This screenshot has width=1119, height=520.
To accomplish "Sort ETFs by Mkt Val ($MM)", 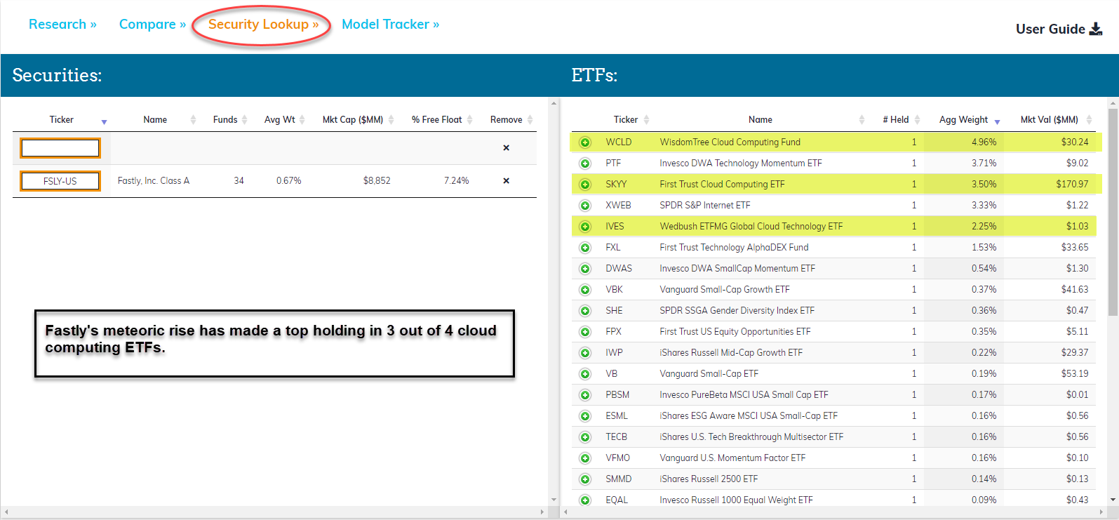I will [x=1050, y=120].
